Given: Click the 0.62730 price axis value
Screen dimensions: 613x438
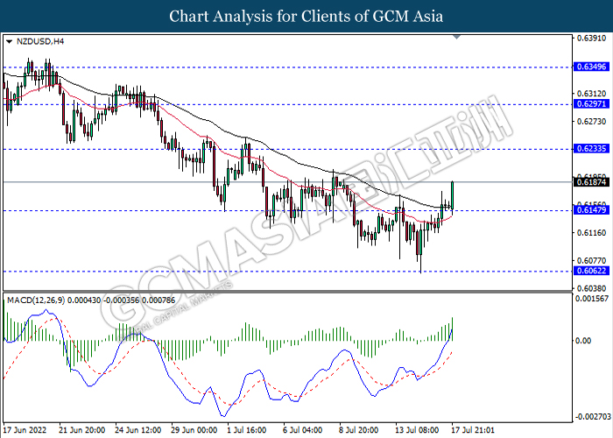Looking at the screenshot, I should click(x=591, y=122).
